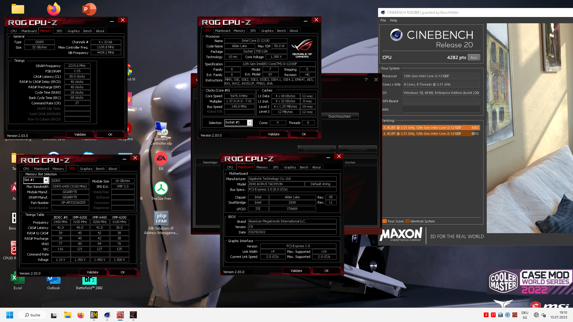Click the help question mark in background dialog
Viewport: 573px width, 322px height.
tap(366, 80)
